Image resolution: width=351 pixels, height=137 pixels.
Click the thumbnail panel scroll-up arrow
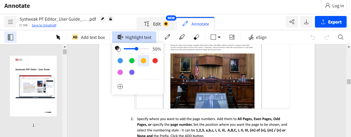[x=65, y=46]
